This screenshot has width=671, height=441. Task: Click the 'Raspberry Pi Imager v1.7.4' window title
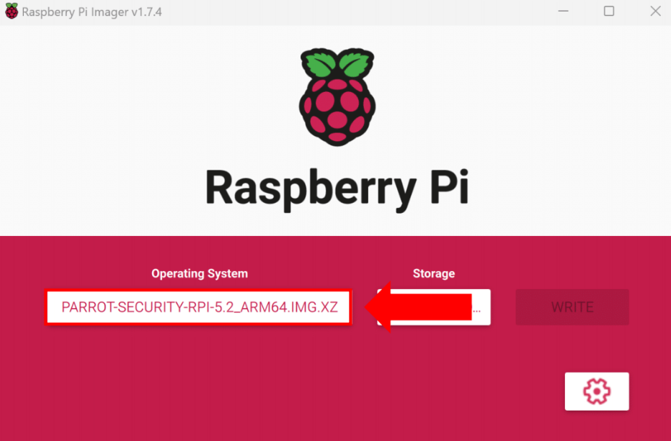[92, 12]
